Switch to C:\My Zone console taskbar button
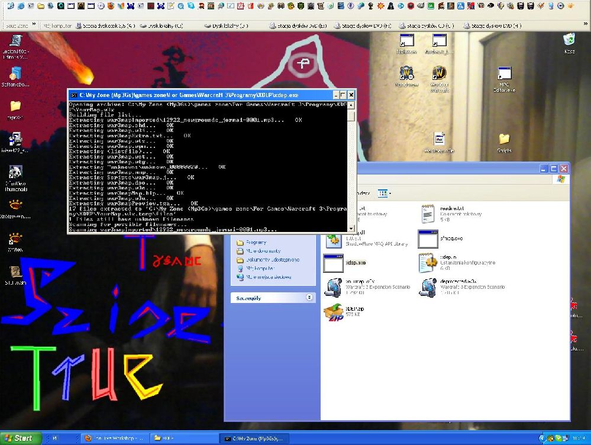591x445 pixels. [254, 438]
